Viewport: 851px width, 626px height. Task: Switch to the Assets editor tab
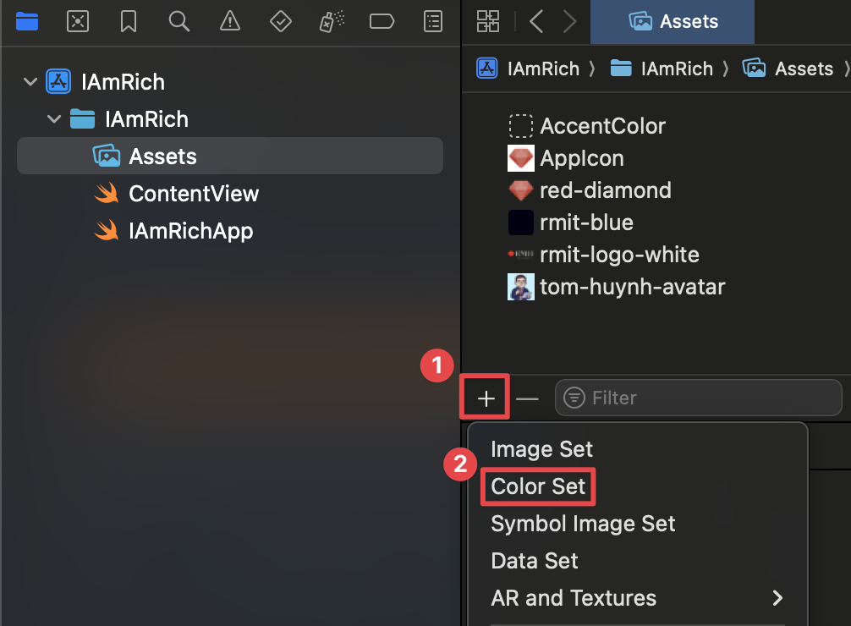click(672, 22)
